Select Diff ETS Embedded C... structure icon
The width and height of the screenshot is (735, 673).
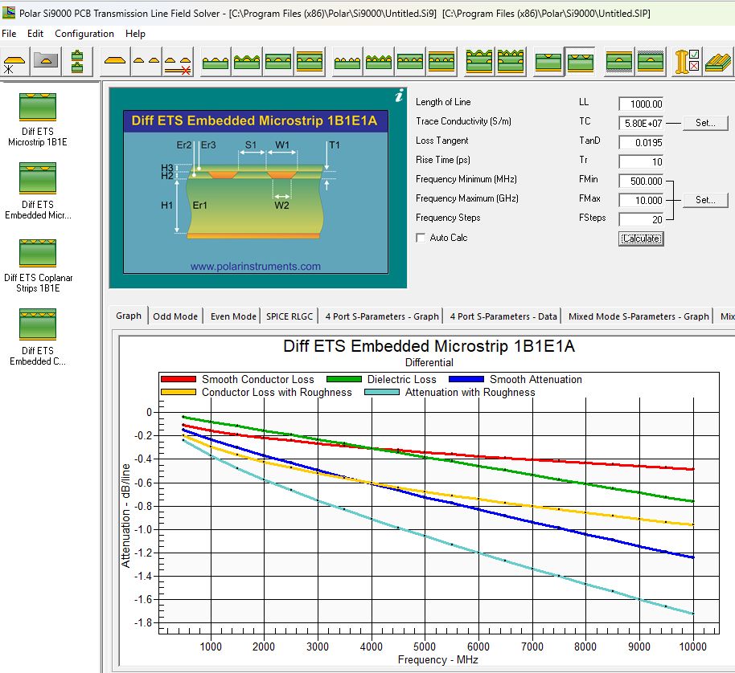[x=38, y=324]
